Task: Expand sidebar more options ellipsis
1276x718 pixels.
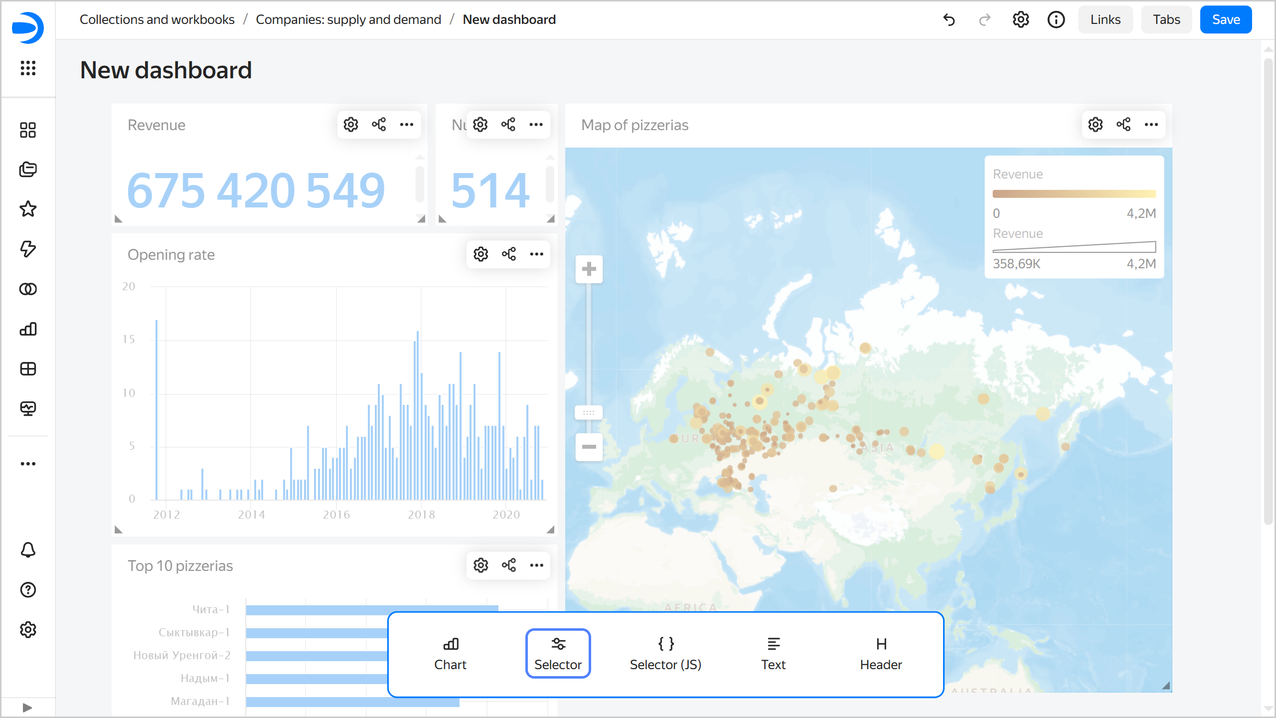Action: tap(28, 464)
